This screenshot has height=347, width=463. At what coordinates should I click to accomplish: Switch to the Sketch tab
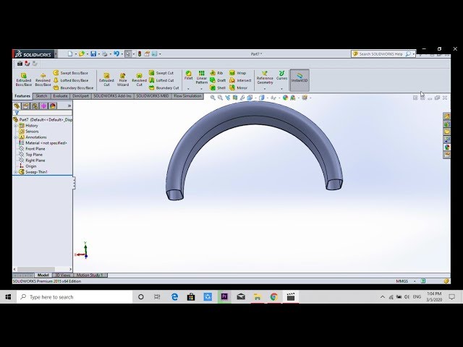click(41, 96)
